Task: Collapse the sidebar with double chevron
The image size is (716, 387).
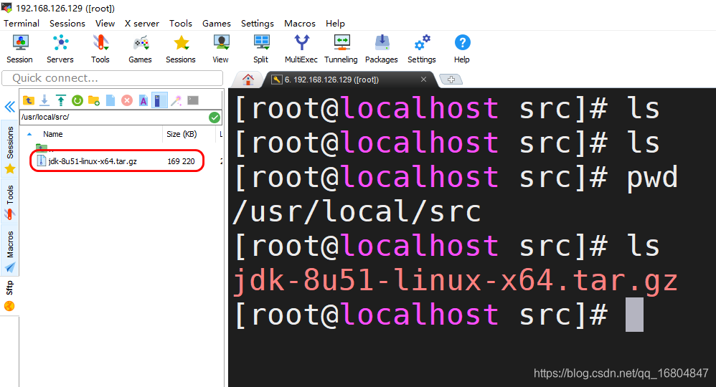Action: click(x=9, y=107)
